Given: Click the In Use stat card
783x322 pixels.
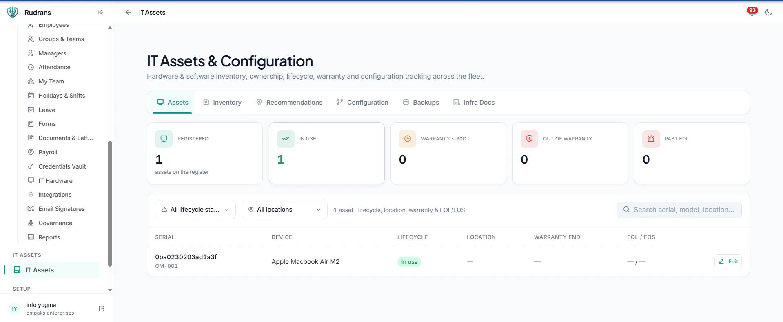Looking at the screenshot, I should tap(326, 153).
